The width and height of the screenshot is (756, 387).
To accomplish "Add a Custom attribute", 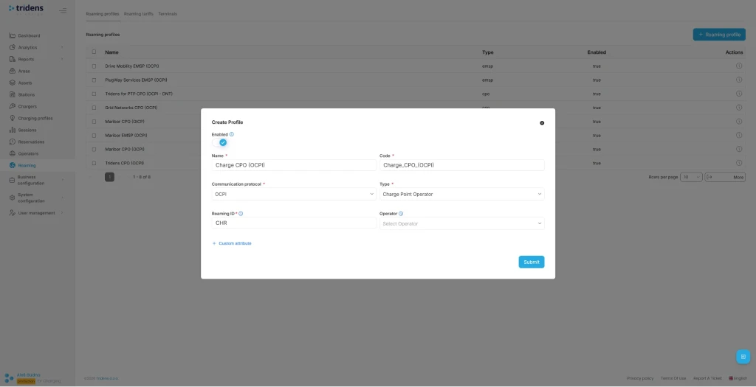I will pyautogui.click(x=232, y=243).
